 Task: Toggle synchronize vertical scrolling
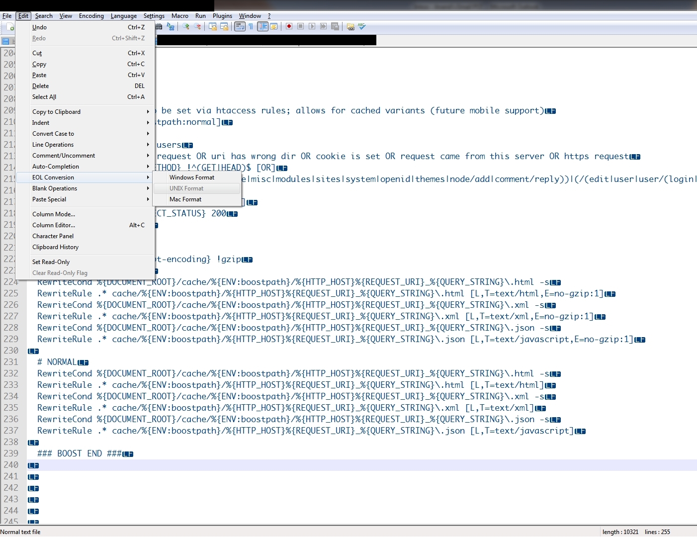pos(213,26)
